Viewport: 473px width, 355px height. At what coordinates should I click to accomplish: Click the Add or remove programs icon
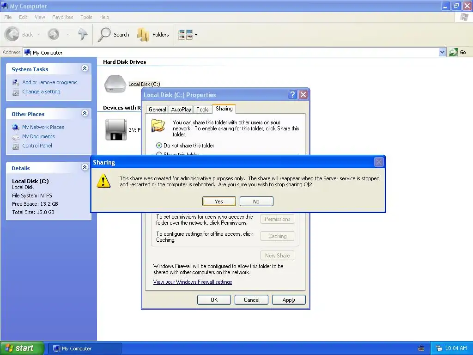pyautogui.click(x=16, y=82)
